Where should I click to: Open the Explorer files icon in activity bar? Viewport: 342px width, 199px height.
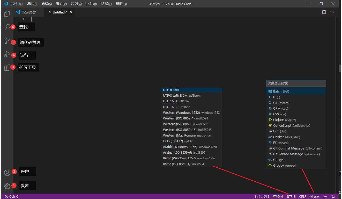coord(7,13)
